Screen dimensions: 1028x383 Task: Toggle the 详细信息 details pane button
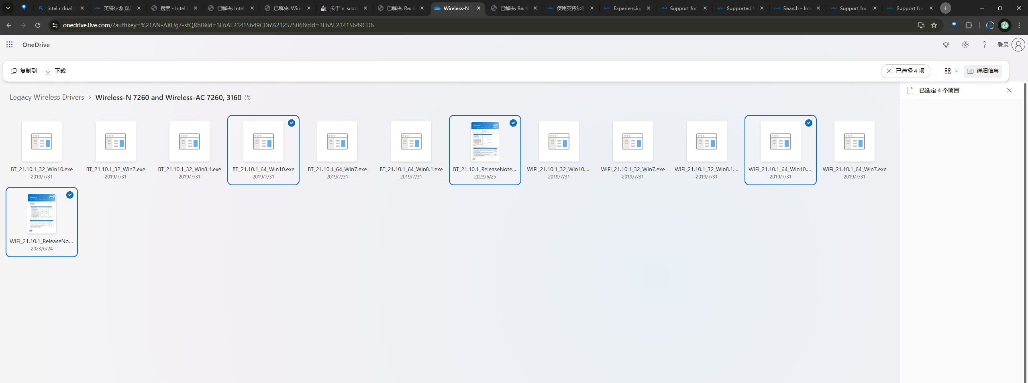point(983,71)
